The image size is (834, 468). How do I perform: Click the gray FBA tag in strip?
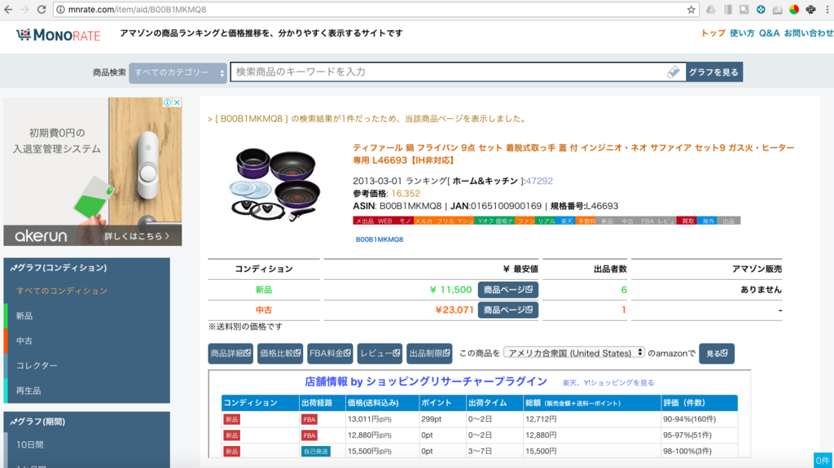647,221
